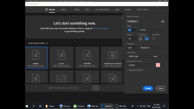Dismiss the Let's start something new banner
The image size is (194, 109).
[x=122, y=18]
